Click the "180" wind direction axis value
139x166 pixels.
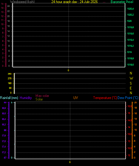[x=10, y=83]
